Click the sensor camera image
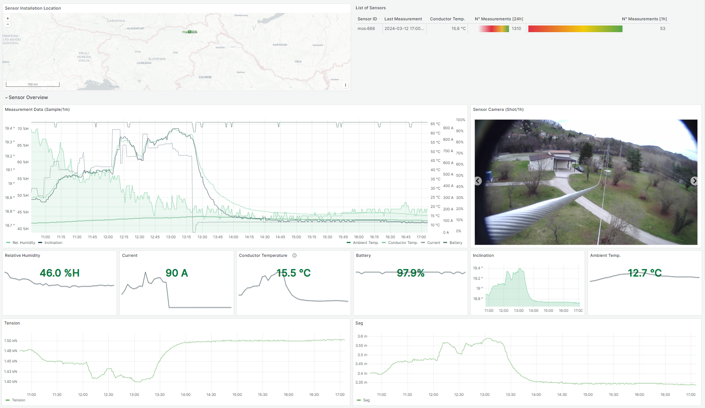The height and width of the screenshot is (408, 705). pyautogui.click(x=586, y=182)
